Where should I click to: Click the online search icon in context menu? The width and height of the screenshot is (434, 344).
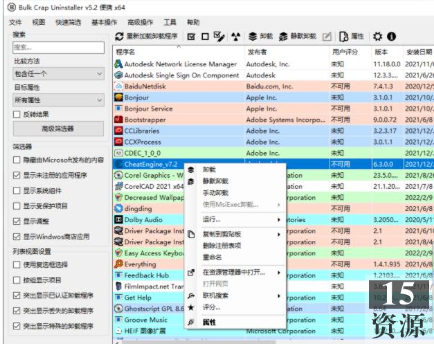pyautogui.click(x=191, y=296)
